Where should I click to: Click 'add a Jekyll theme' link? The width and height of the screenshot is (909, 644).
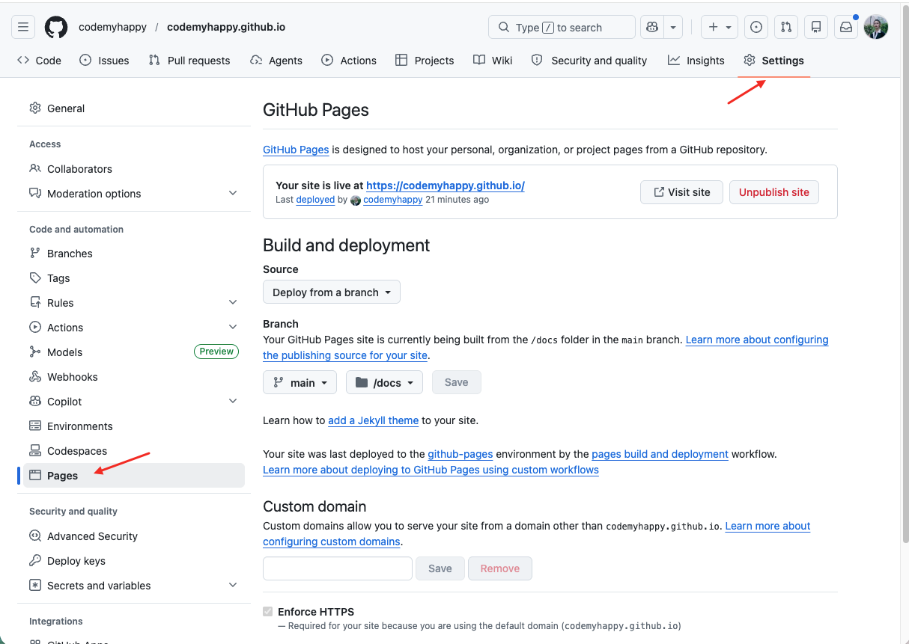coord(373,420)
